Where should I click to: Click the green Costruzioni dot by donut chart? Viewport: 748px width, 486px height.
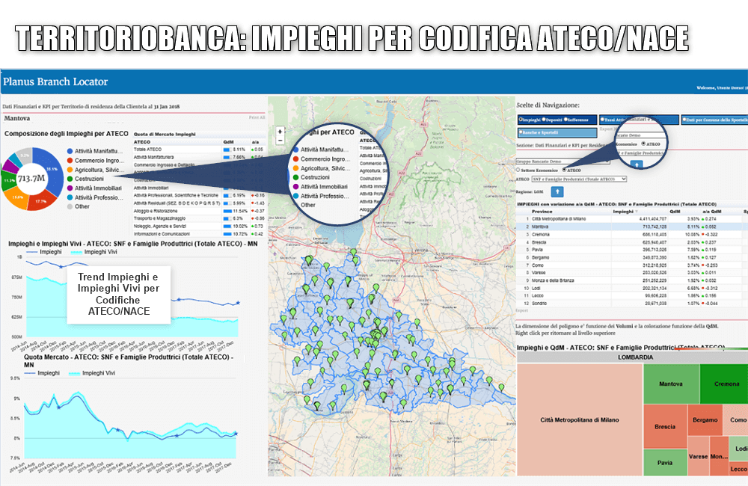(70, 179)
